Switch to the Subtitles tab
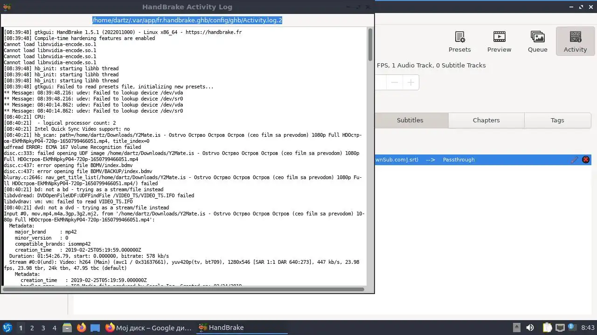 pos(410,120)
